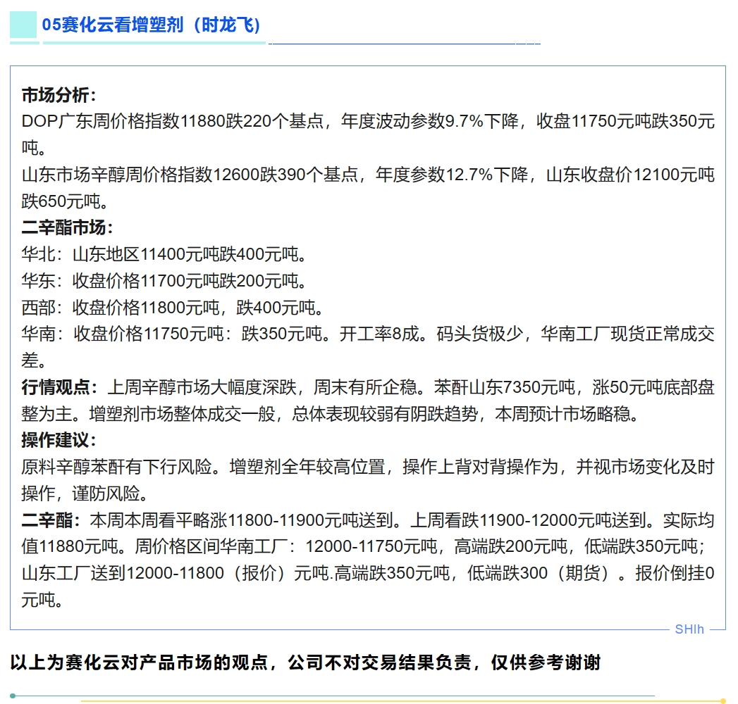
Task: Click the line 西部：收盘价格11800元吨，跌400元吨。
Action: click(173, 308)
